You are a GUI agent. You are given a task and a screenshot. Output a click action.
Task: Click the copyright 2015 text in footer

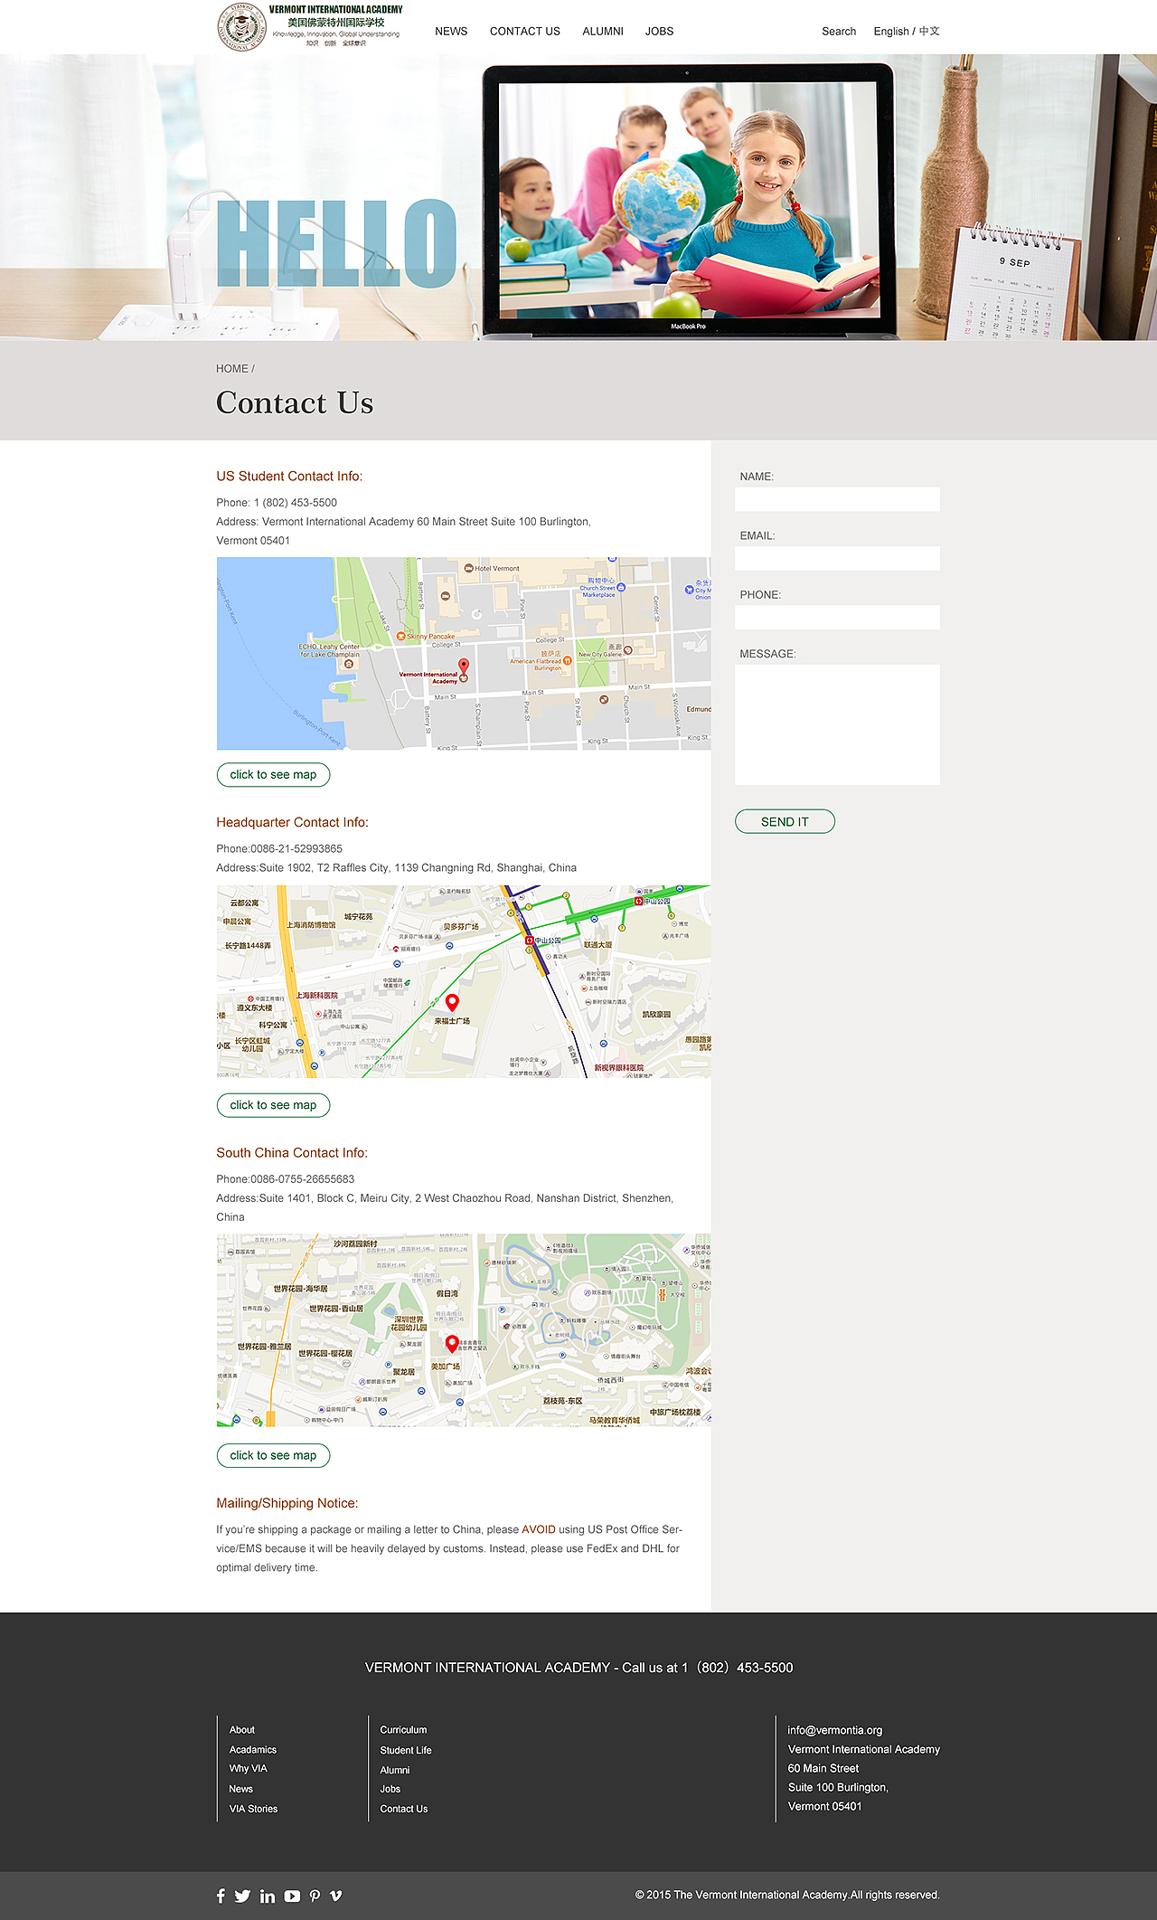(787, 1895)
